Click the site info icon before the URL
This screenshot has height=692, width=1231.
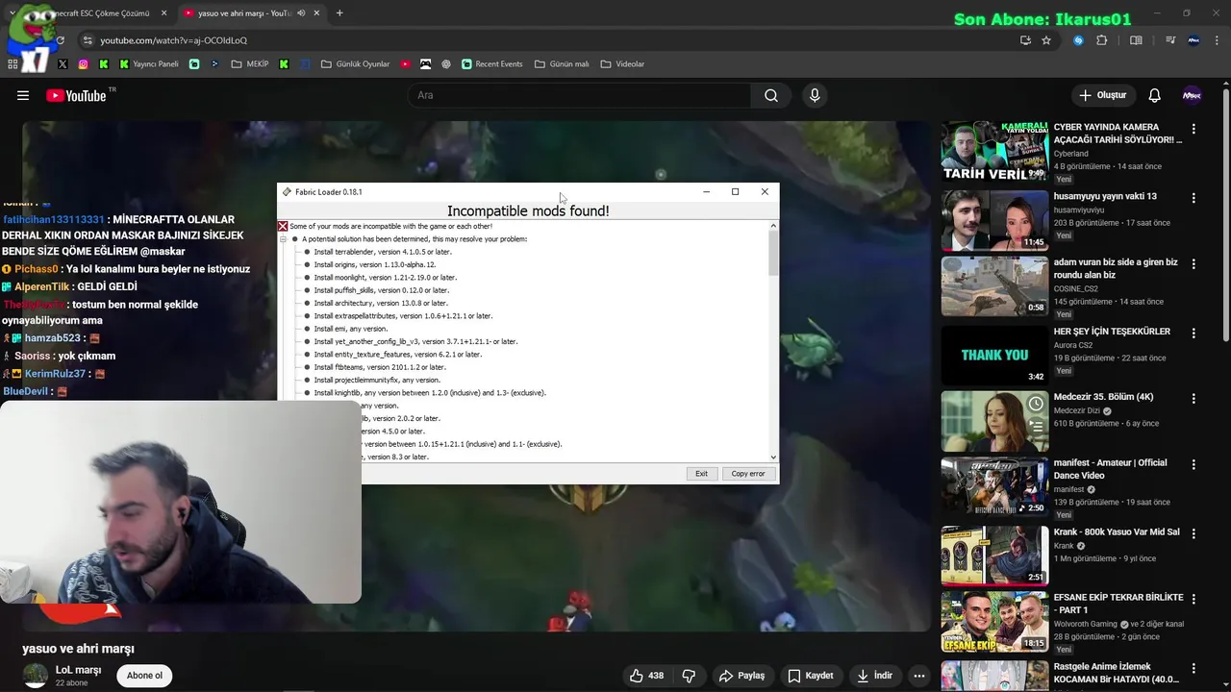click(88, 40)
